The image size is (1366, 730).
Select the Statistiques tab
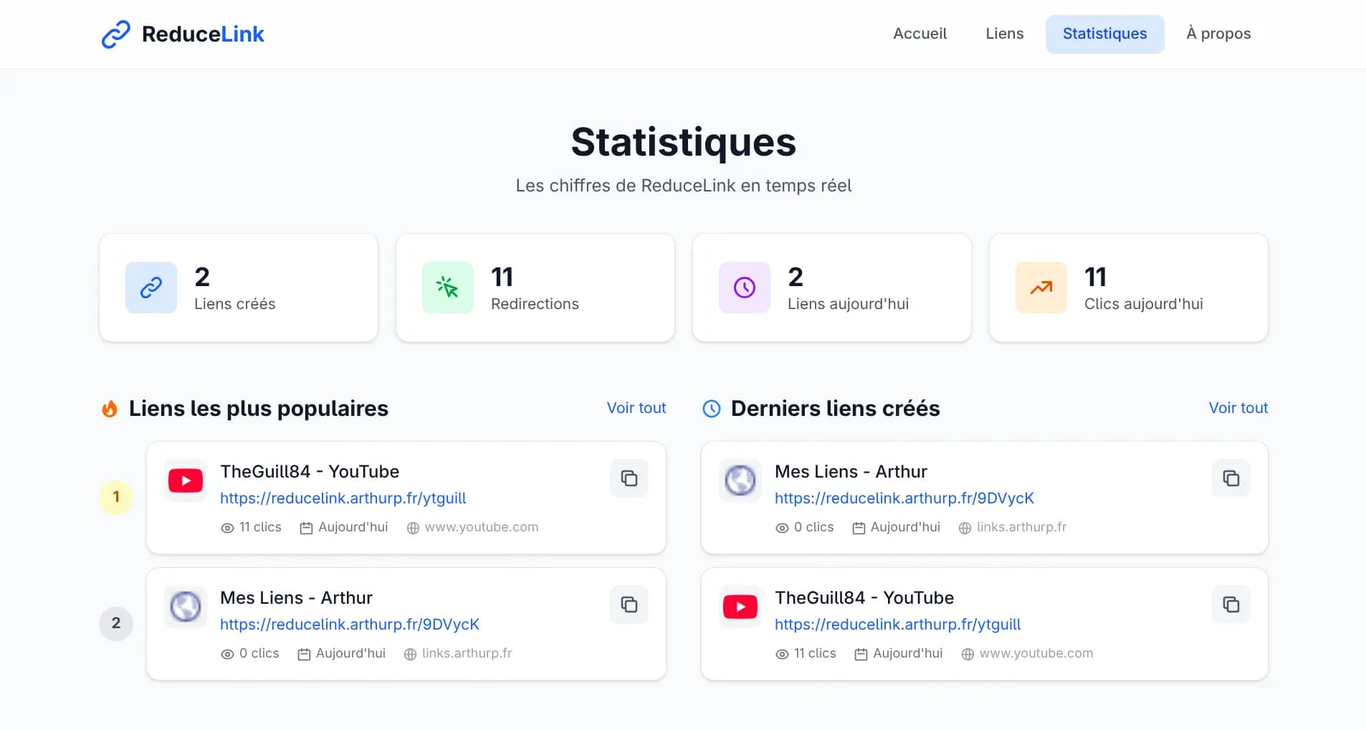click(x=1104, y=34)
